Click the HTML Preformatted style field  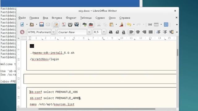click(x=39, y=32)
